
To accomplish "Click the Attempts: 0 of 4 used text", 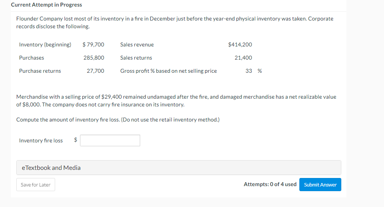I will tap(270, 184).
